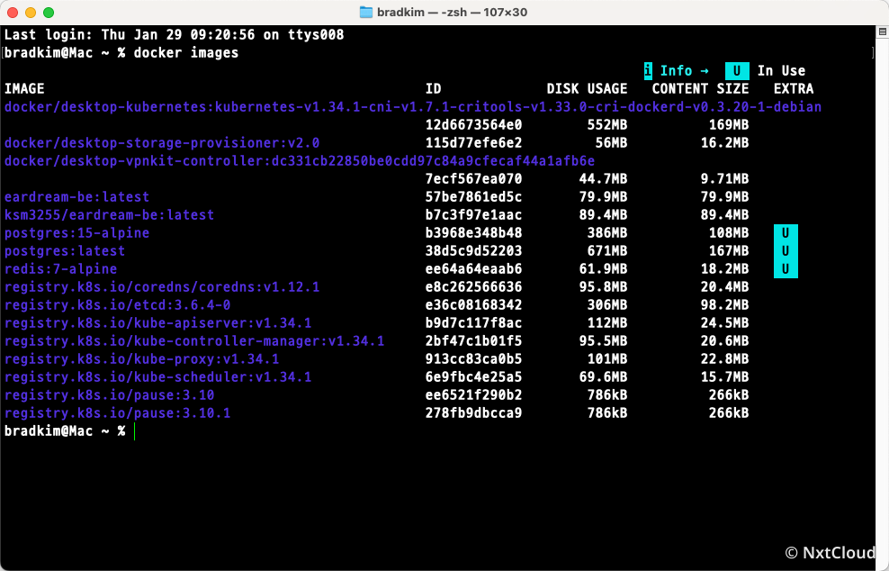Click registry.k8s.io/kube-proxy:v1.34.1 image name

[142, 359]
